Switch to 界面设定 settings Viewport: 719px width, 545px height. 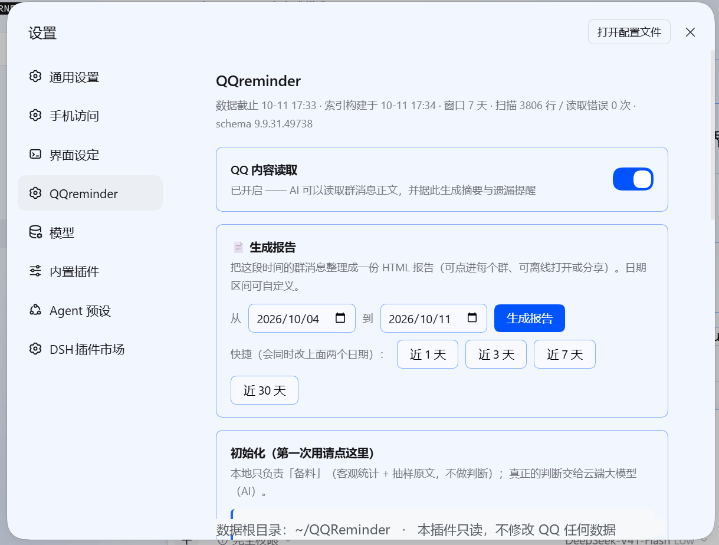coord(90,155)
